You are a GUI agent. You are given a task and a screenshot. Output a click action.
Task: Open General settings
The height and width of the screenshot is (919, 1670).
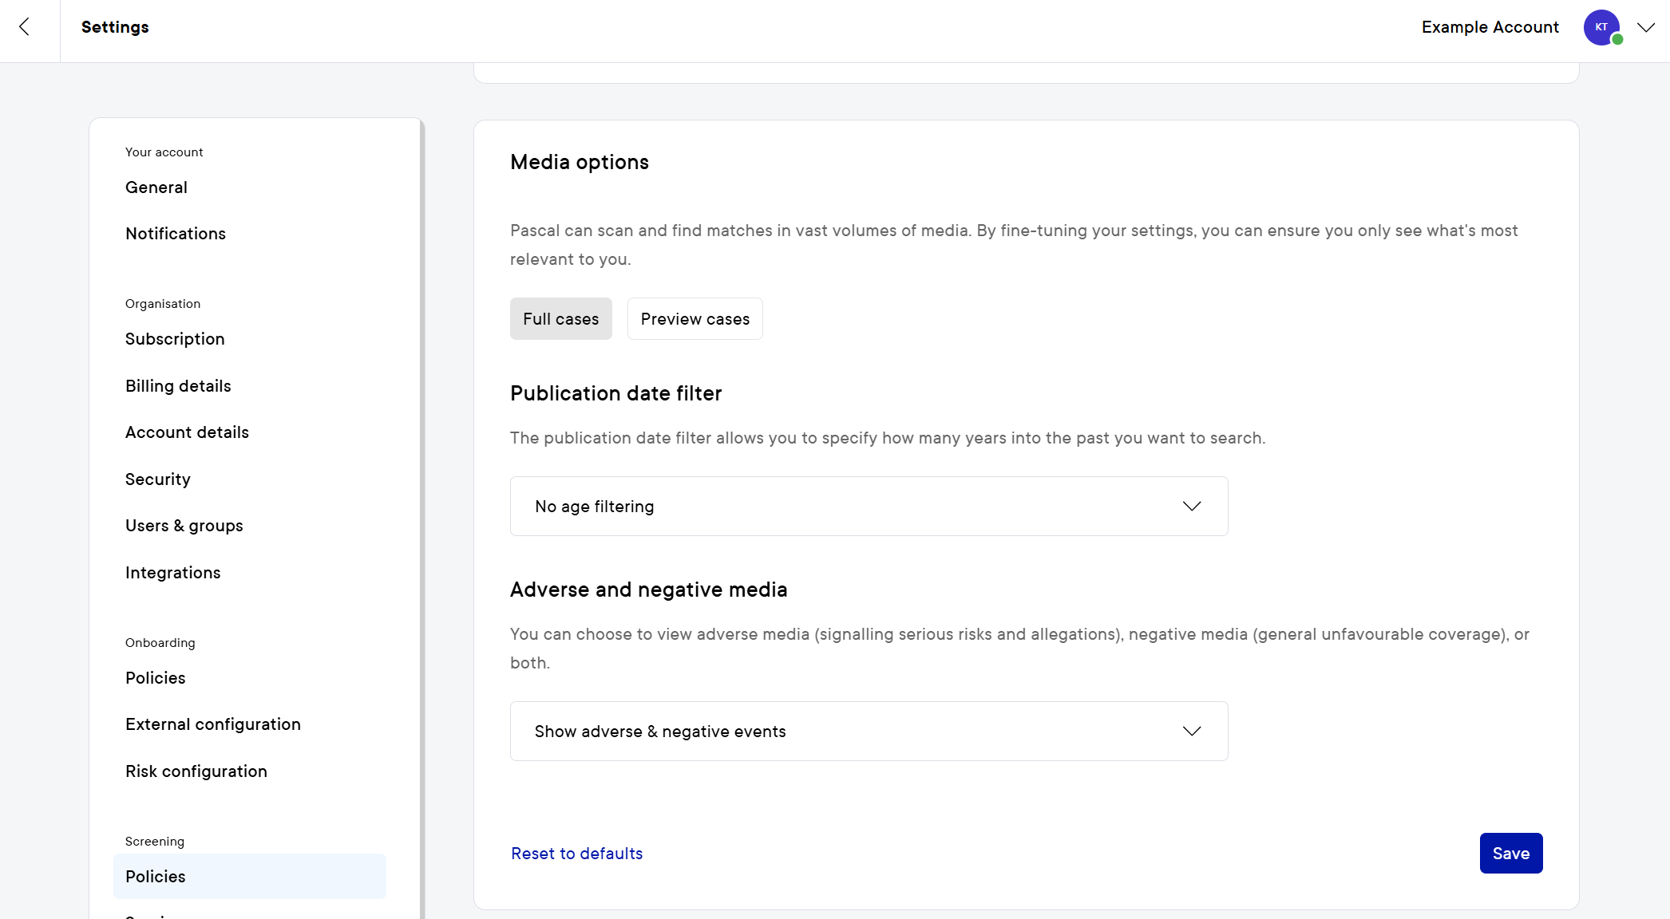[156, 187]
